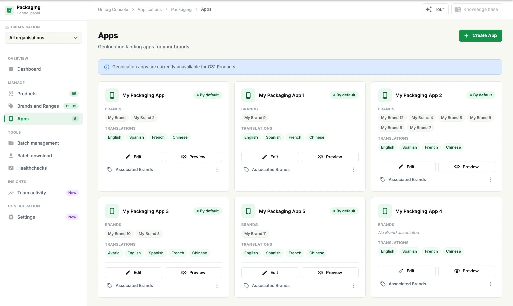513x306 pixels.
Task: Open the three-dot menu for My Packaging App 1
Action: pyautogui.click(x=354, y=170)
